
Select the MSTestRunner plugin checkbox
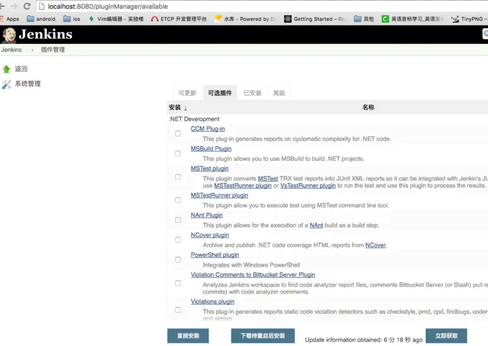point(178,200)
